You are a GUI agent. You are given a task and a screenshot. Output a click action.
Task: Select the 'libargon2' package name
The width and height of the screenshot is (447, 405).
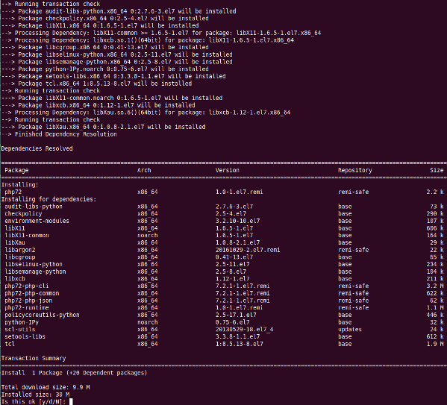click(20, 250)
